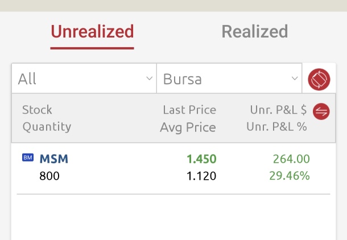This screenshot has height=240, width=347.
Task: Switch to the Unrealized tab
Action: point(92,32)
